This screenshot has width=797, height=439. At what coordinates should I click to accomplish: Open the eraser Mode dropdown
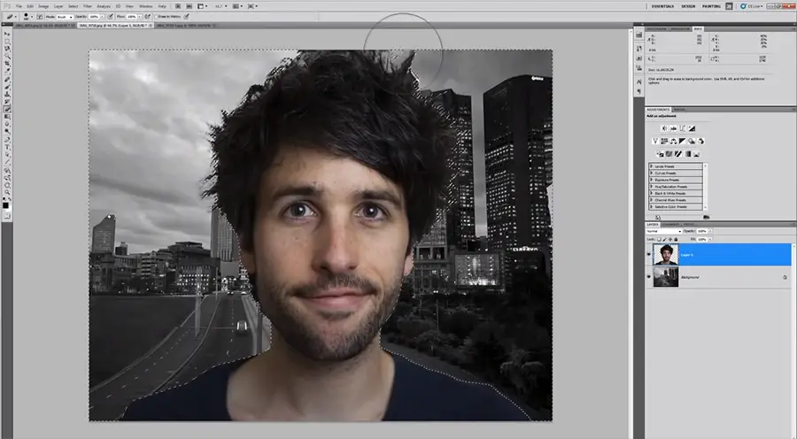[65, 17]
